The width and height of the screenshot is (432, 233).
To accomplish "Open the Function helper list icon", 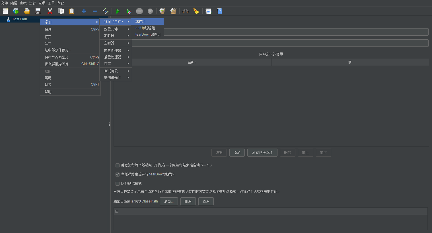I will [x=209, y=11].
